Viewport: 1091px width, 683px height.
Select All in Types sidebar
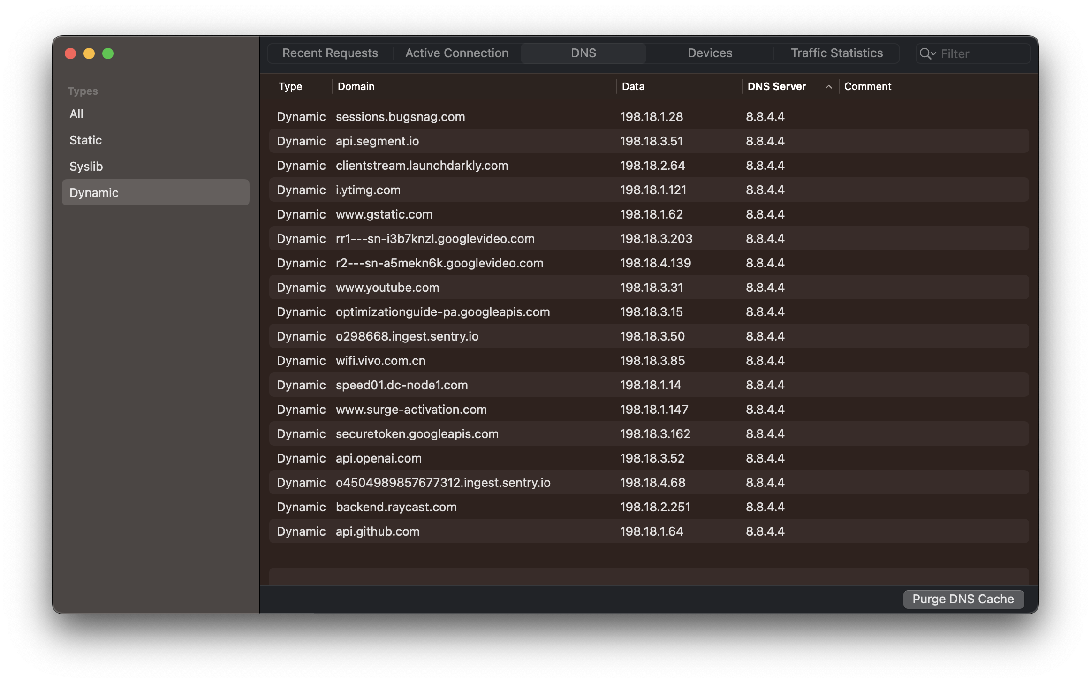pyautogui.click(x=76, y=114)
